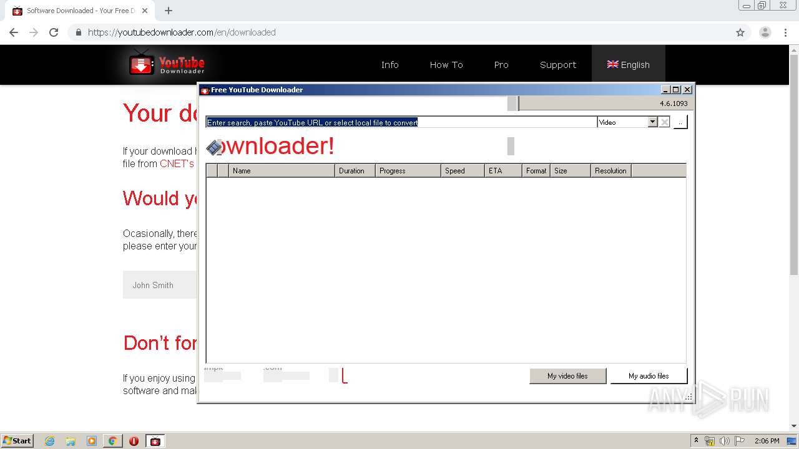Open the How To navigation item
The image size is (799, 449).
[446, 65]
